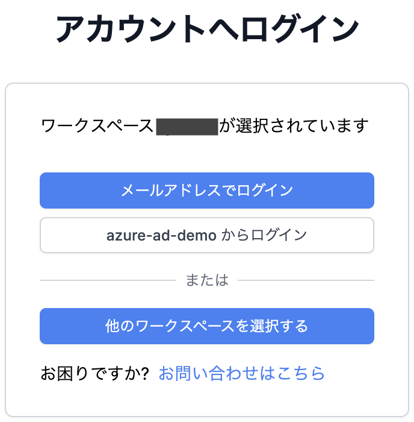Click the こちら text in blue link

coord(301,373)
